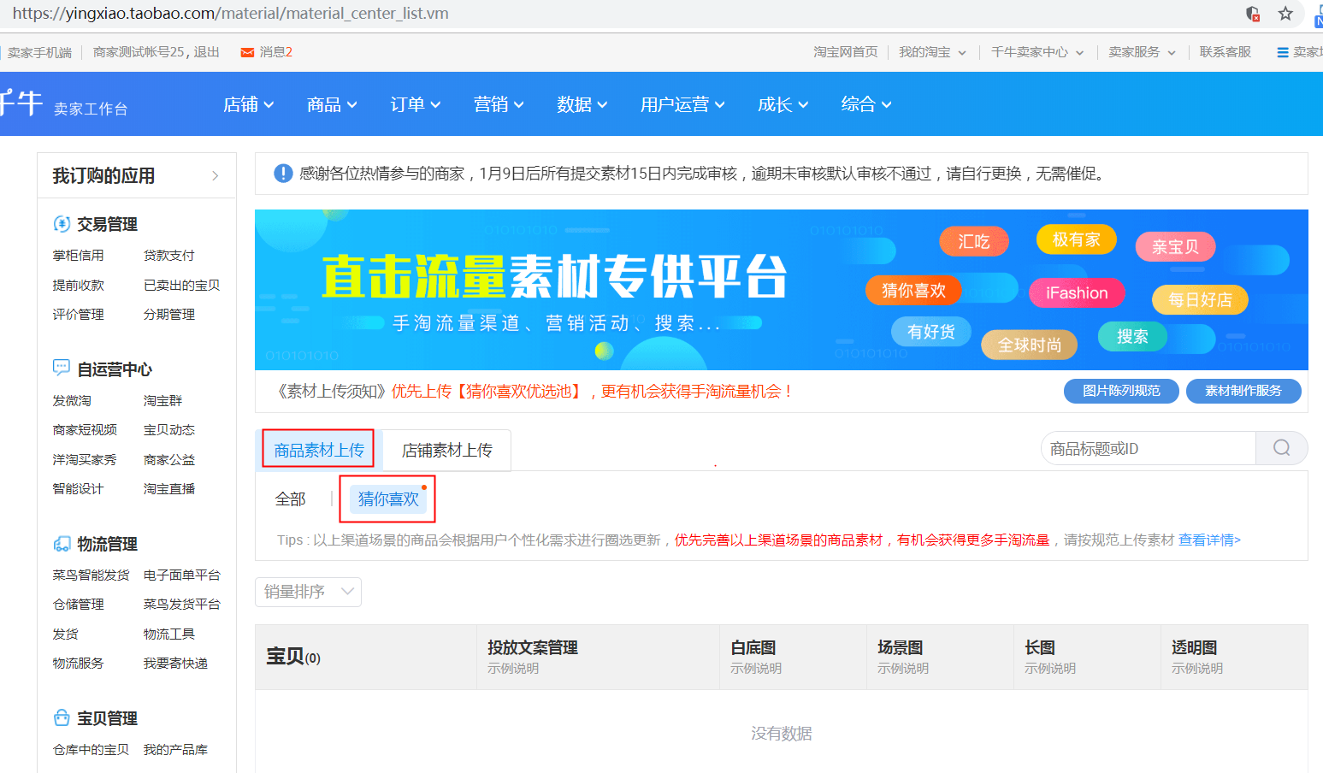Click the 素材制作服务 button

click(x=1243, y=391)
